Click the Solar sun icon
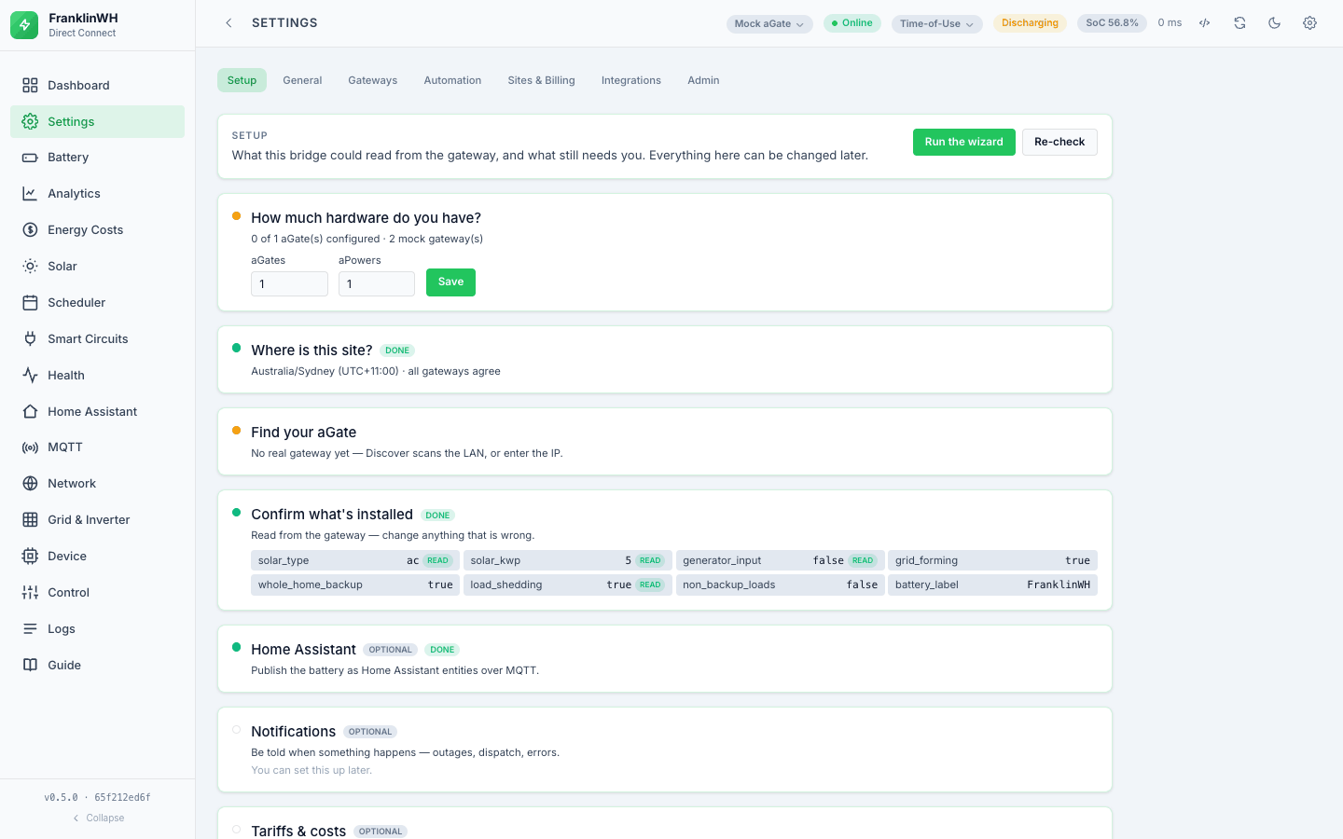The image size is (1343, 839). (30, 267)
